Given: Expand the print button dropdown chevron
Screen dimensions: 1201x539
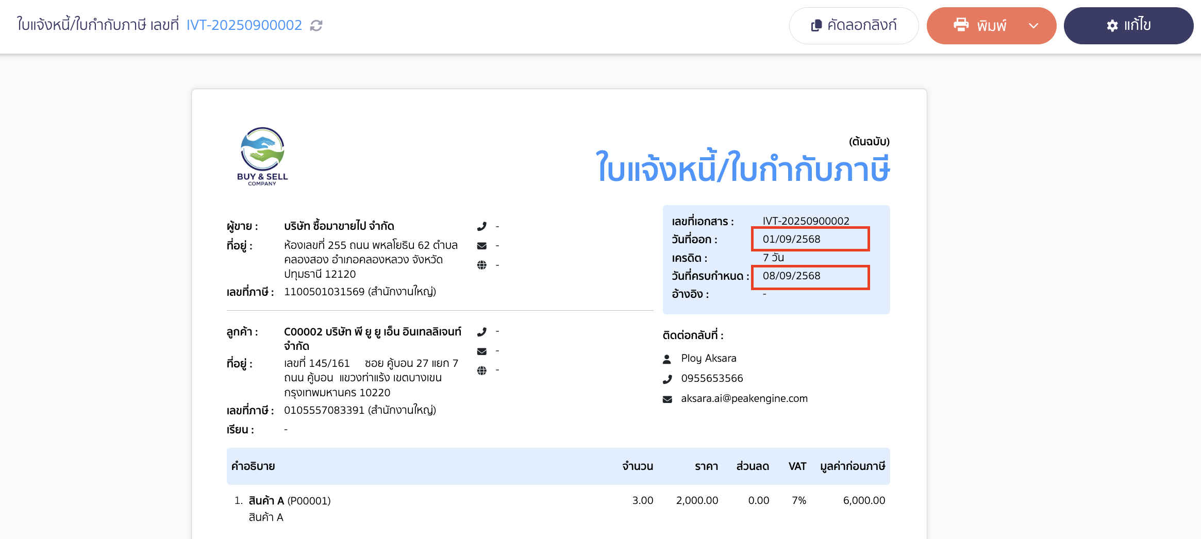Looking at the screenshot, I should (1033, 26).
